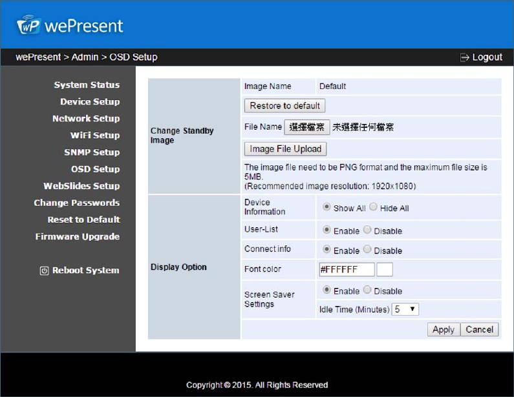Click the Logout arrow icon
Viewport: 514px width, 397px height.
464,57
